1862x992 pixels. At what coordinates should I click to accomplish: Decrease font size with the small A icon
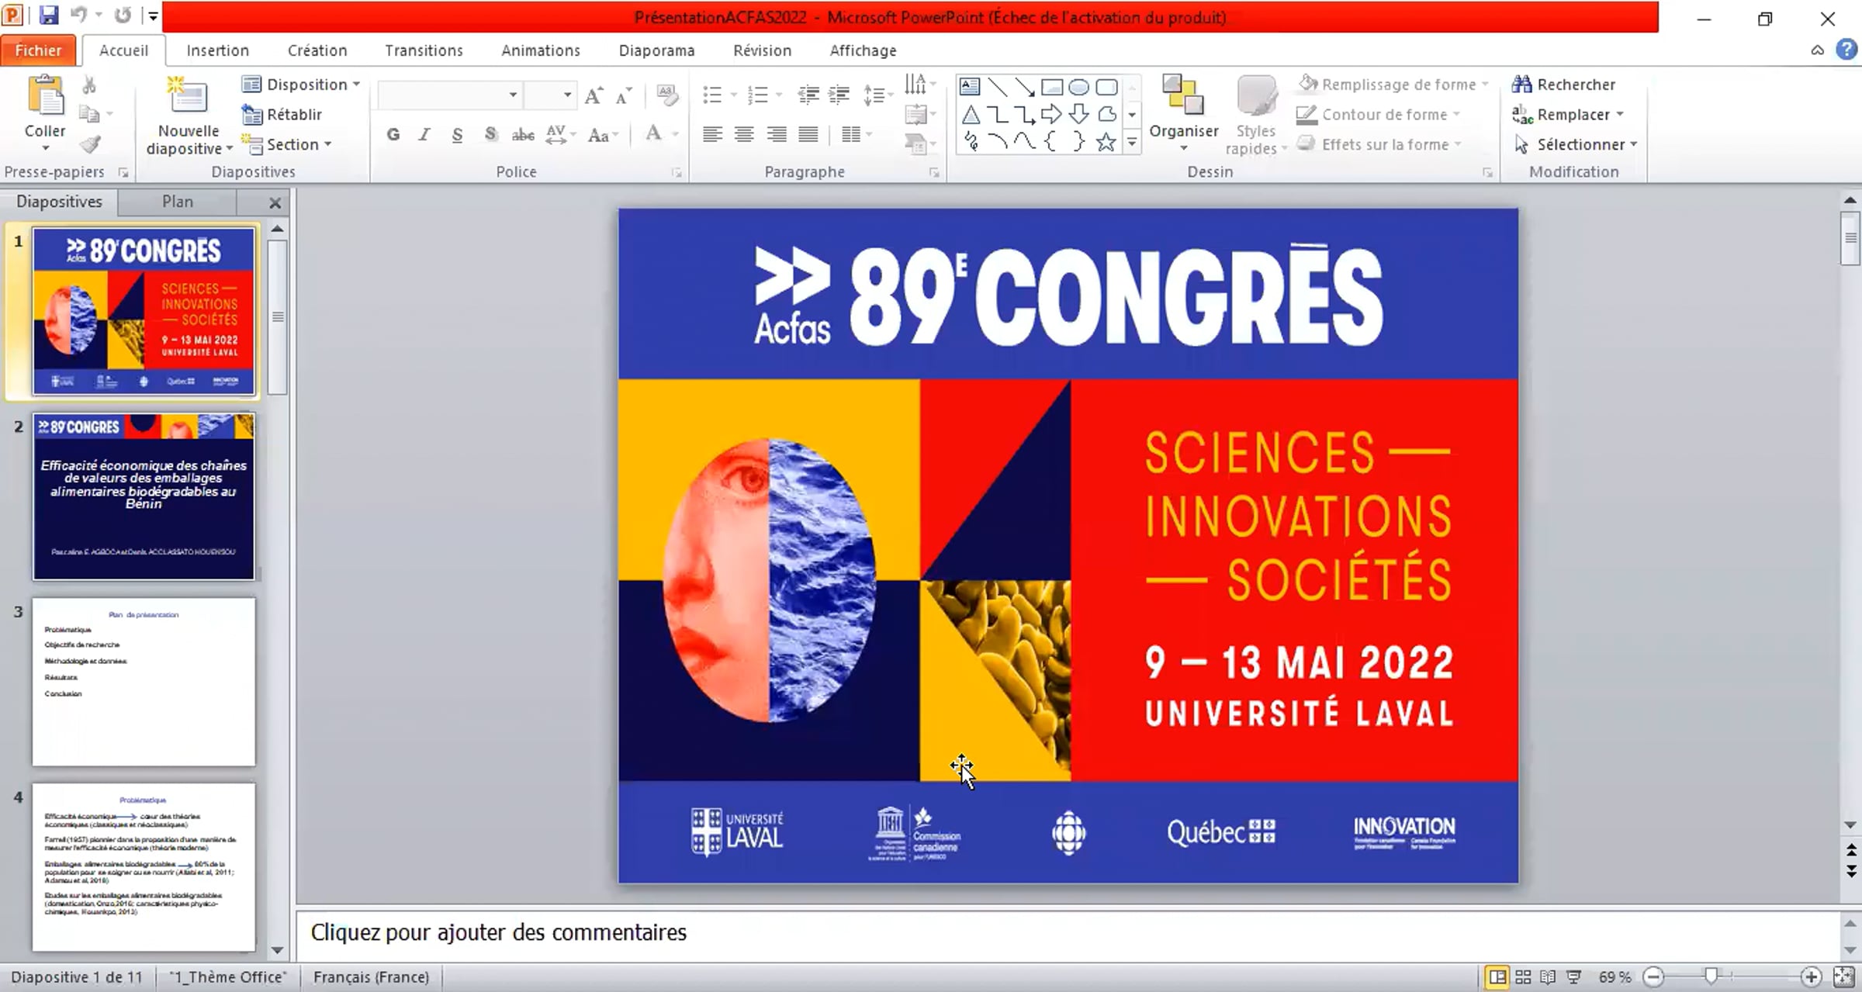click(x=624, y=95)
